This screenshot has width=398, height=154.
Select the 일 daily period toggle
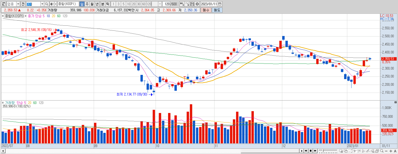(x=82, y=4)
